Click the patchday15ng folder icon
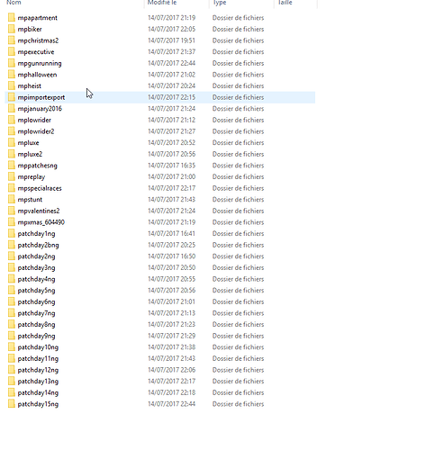Image resolution: width=444 pixels, height=450 pixels. (x=12, y=404)
